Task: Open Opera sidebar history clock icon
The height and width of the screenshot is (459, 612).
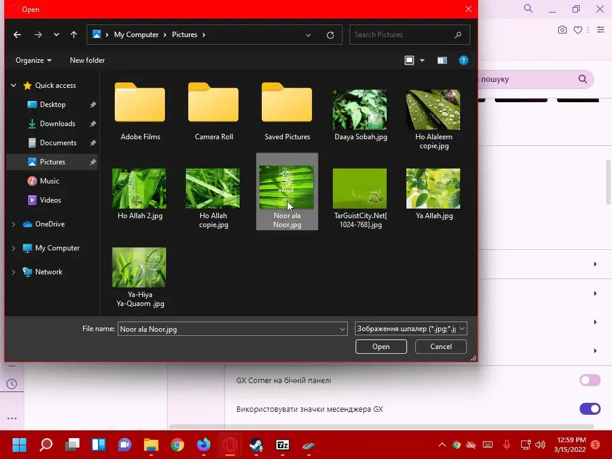Action: (x=12, y=384)
